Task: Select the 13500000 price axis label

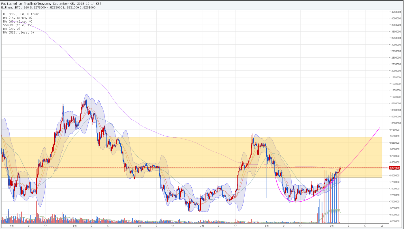Action: point(396,31)
